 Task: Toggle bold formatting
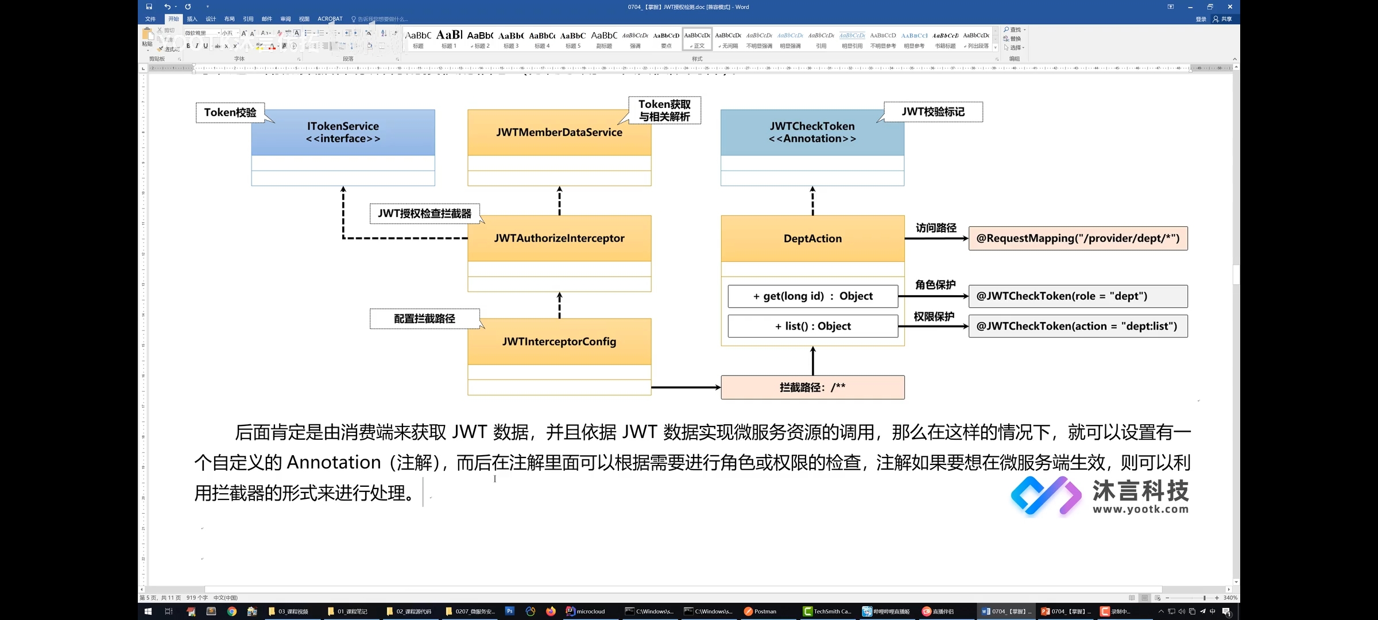pyautogui.click(x=188, y=46)
